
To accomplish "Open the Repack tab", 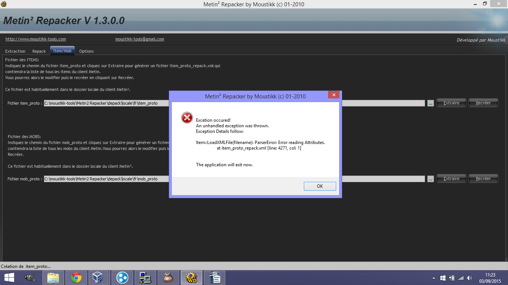I will [x=39, y=51].
